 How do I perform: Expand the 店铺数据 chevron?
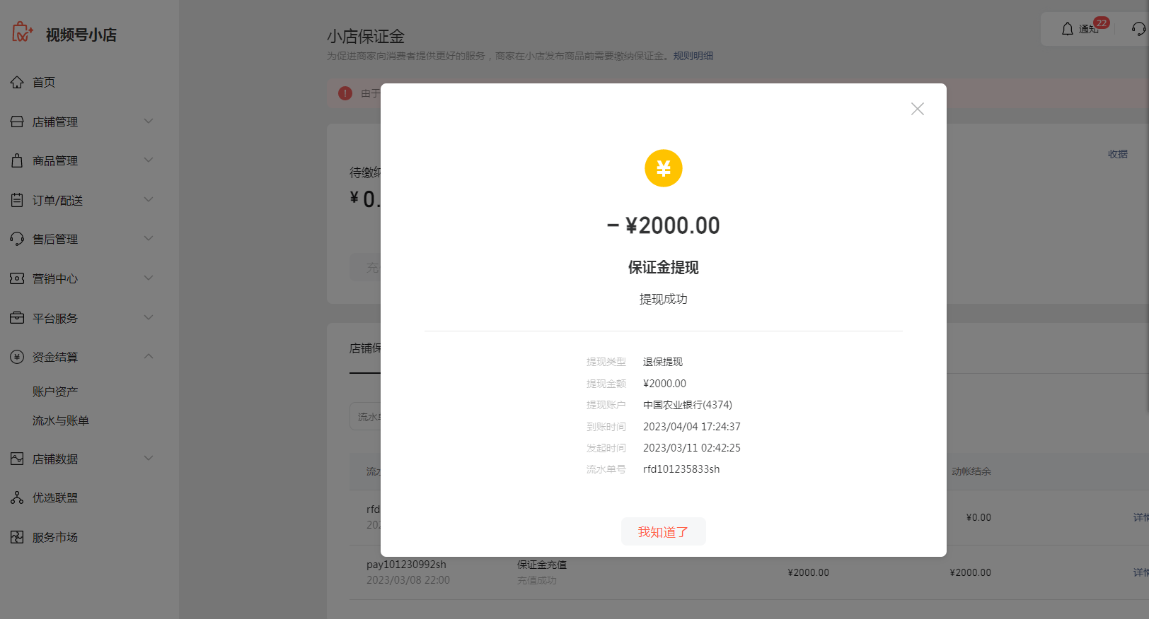(149, 458)
